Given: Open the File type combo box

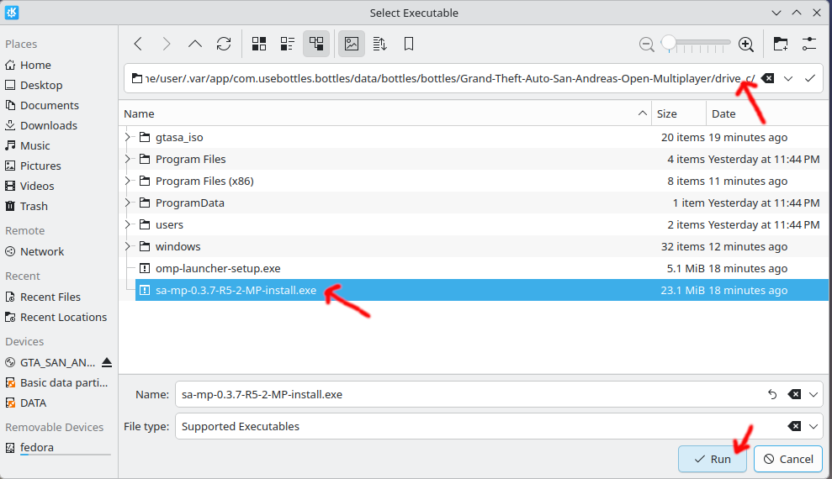Looking at the screenshot, I should 499,427.
